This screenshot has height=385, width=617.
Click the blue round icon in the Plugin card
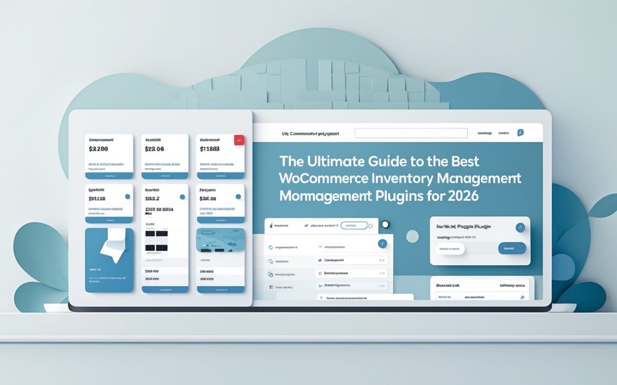(x=520, y=228)
